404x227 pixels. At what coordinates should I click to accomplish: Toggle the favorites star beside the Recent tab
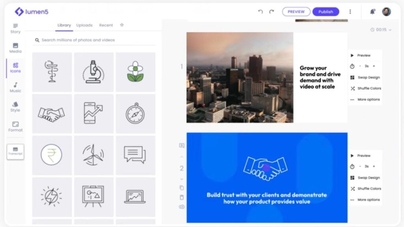pos(122,25)
